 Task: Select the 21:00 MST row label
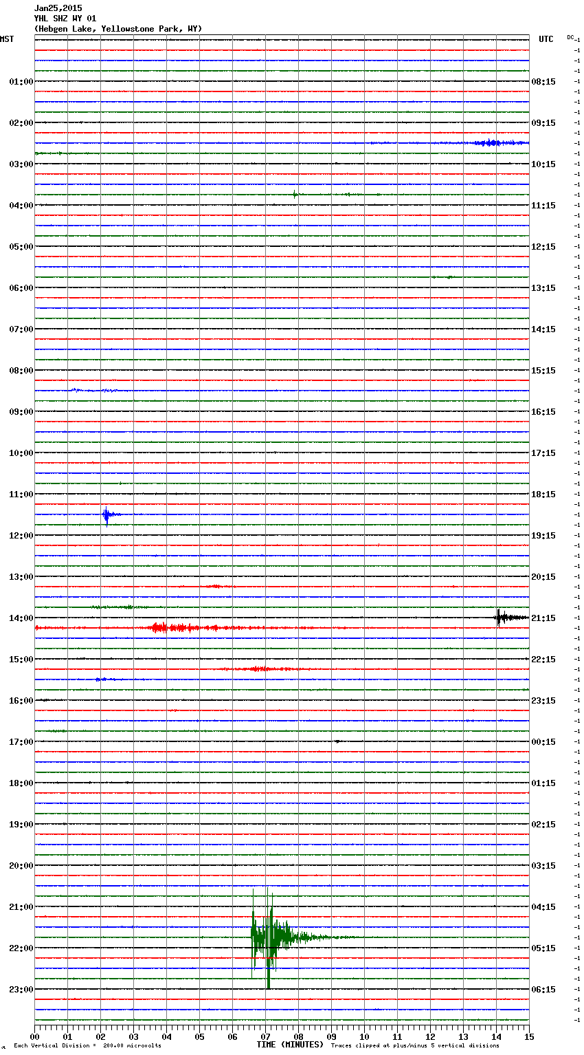tap(21, 907)
